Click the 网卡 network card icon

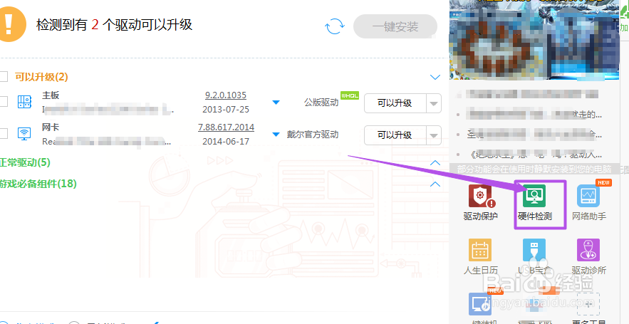point(24,134)
